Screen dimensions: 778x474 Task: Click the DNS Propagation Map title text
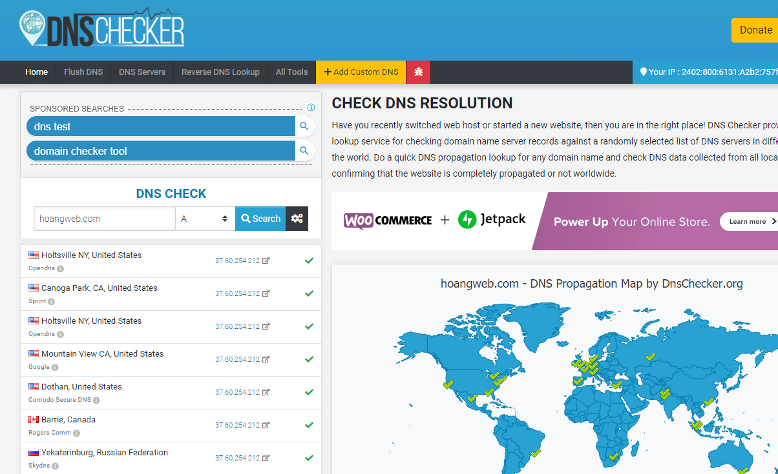tap(592, 283)
